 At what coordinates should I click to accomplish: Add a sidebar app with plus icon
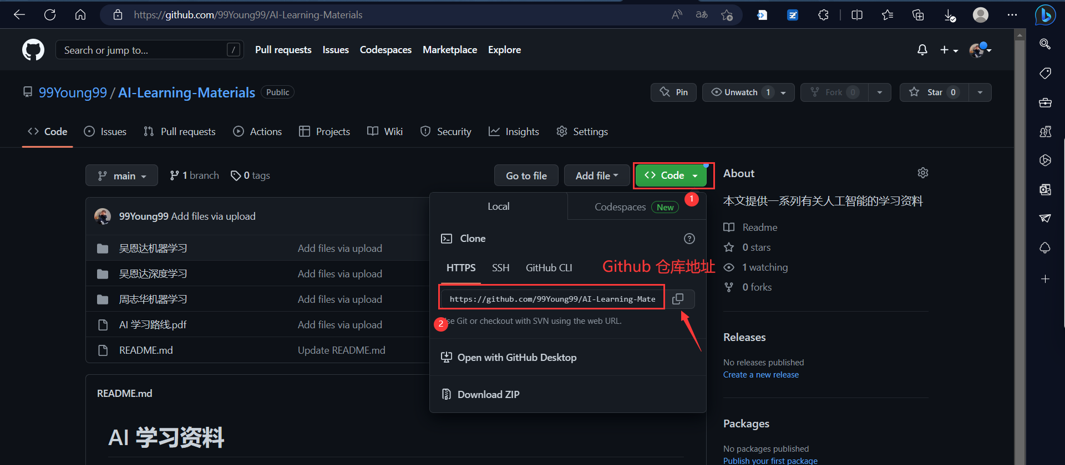coord(1045,279)
